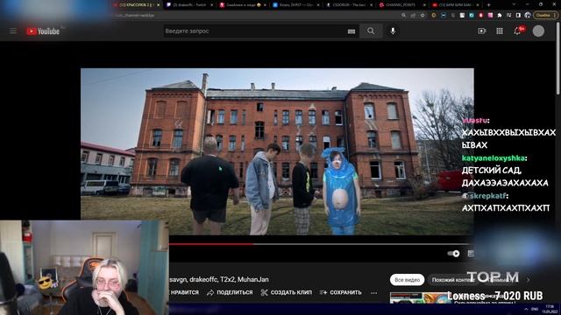Switch to the last YouTube tab
Image resolution: width=561 pixels, height=315 pixels.
[455, 5]
